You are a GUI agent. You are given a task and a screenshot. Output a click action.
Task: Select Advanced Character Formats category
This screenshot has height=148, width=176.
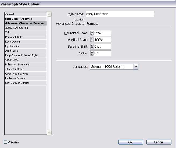coord(26,23)
